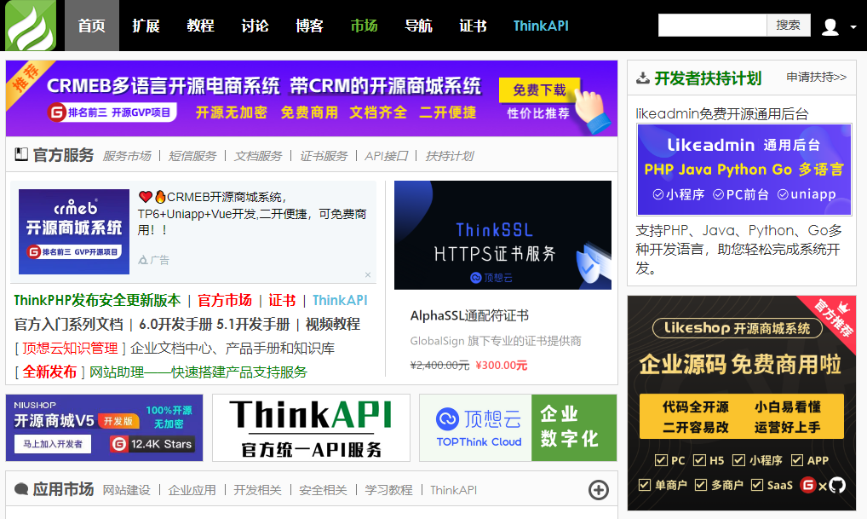Open the 证书 menu item
The width and height of the screenshot is (867, 519).
point(473,26)
